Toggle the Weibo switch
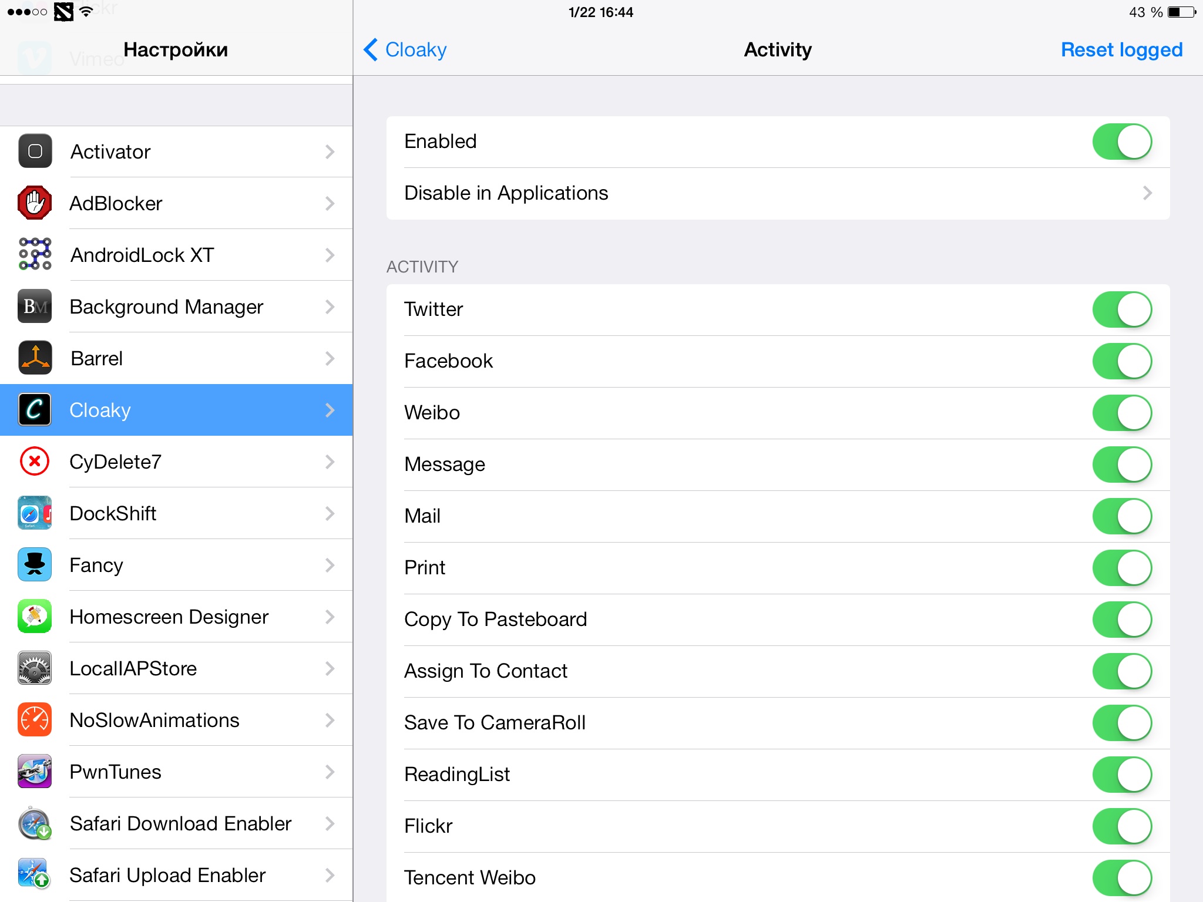Screen dimensions: 1203x902 point(1122,413)
